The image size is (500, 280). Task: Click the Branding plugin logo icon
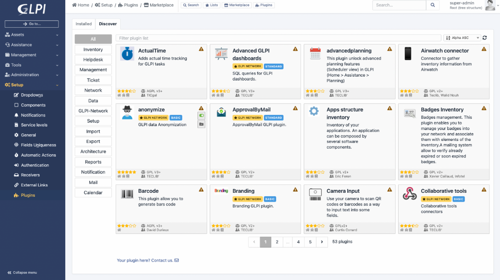(221, 191)
